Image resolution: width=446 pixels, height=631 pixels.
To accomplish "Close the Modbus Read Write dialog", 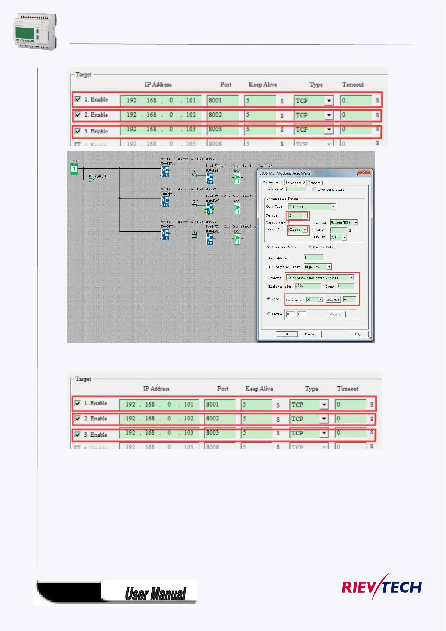I will pos(363,172).
